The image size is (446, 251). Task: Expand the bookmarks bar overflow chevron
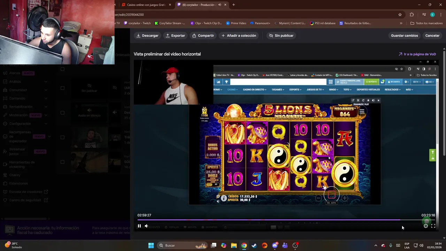tap(401, 23)
